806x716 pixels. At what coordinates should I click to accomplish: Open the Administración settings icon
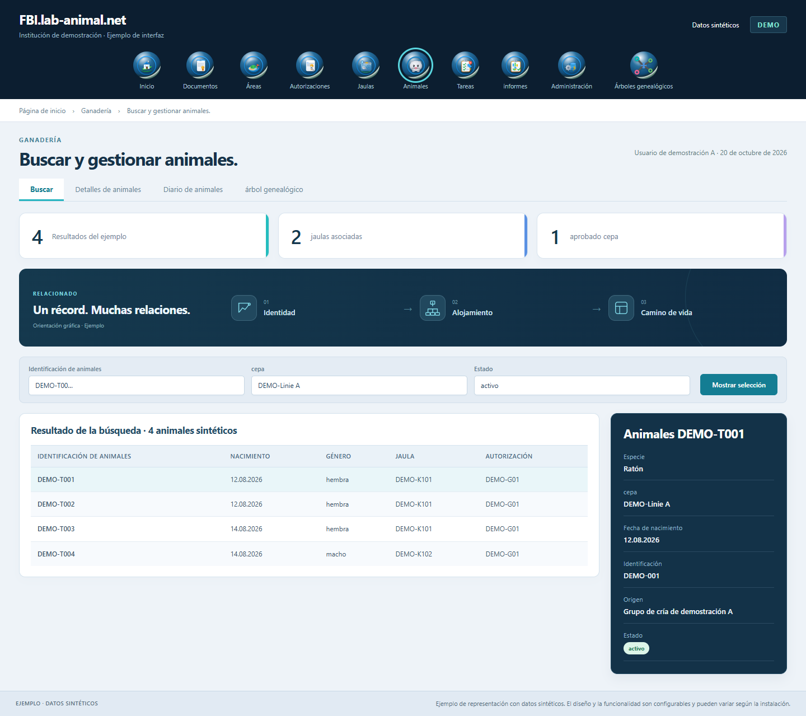pos(571,65)
